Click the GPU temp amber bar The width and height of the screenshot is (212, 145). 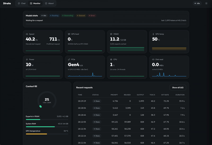pos(169,49)
